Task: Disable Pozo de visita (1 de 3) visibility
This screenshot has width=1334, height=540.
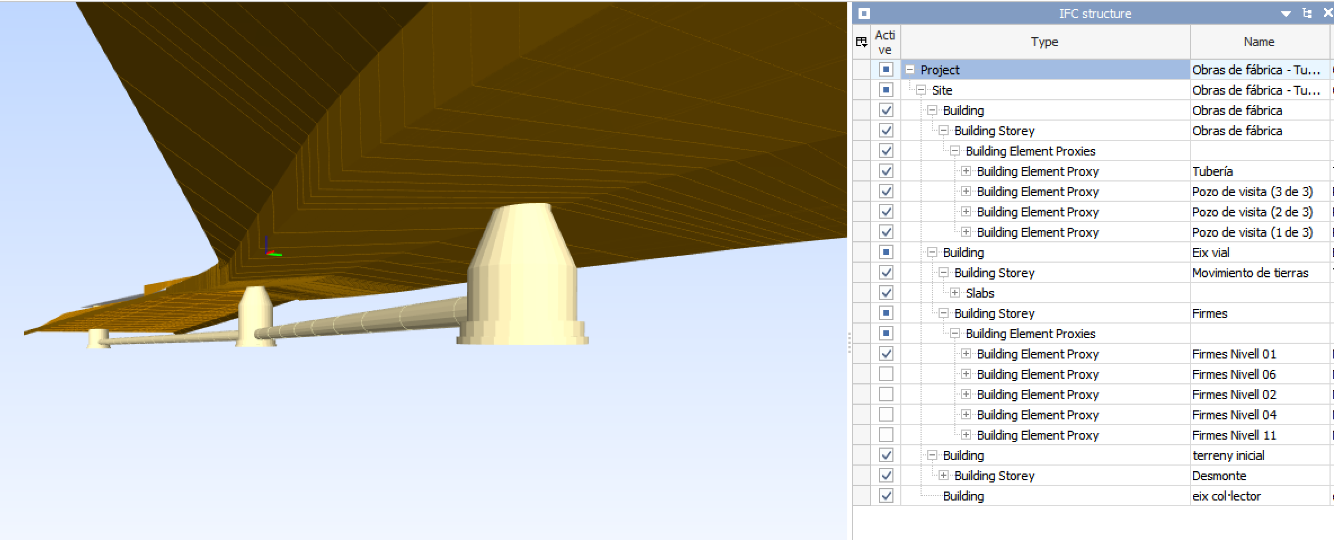Action: tap(886, 232)
